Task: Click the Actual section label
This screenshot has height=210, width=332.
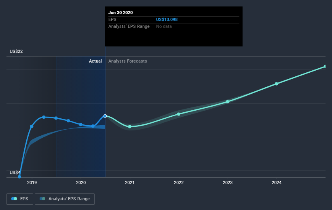Action: tap(95, 61)
